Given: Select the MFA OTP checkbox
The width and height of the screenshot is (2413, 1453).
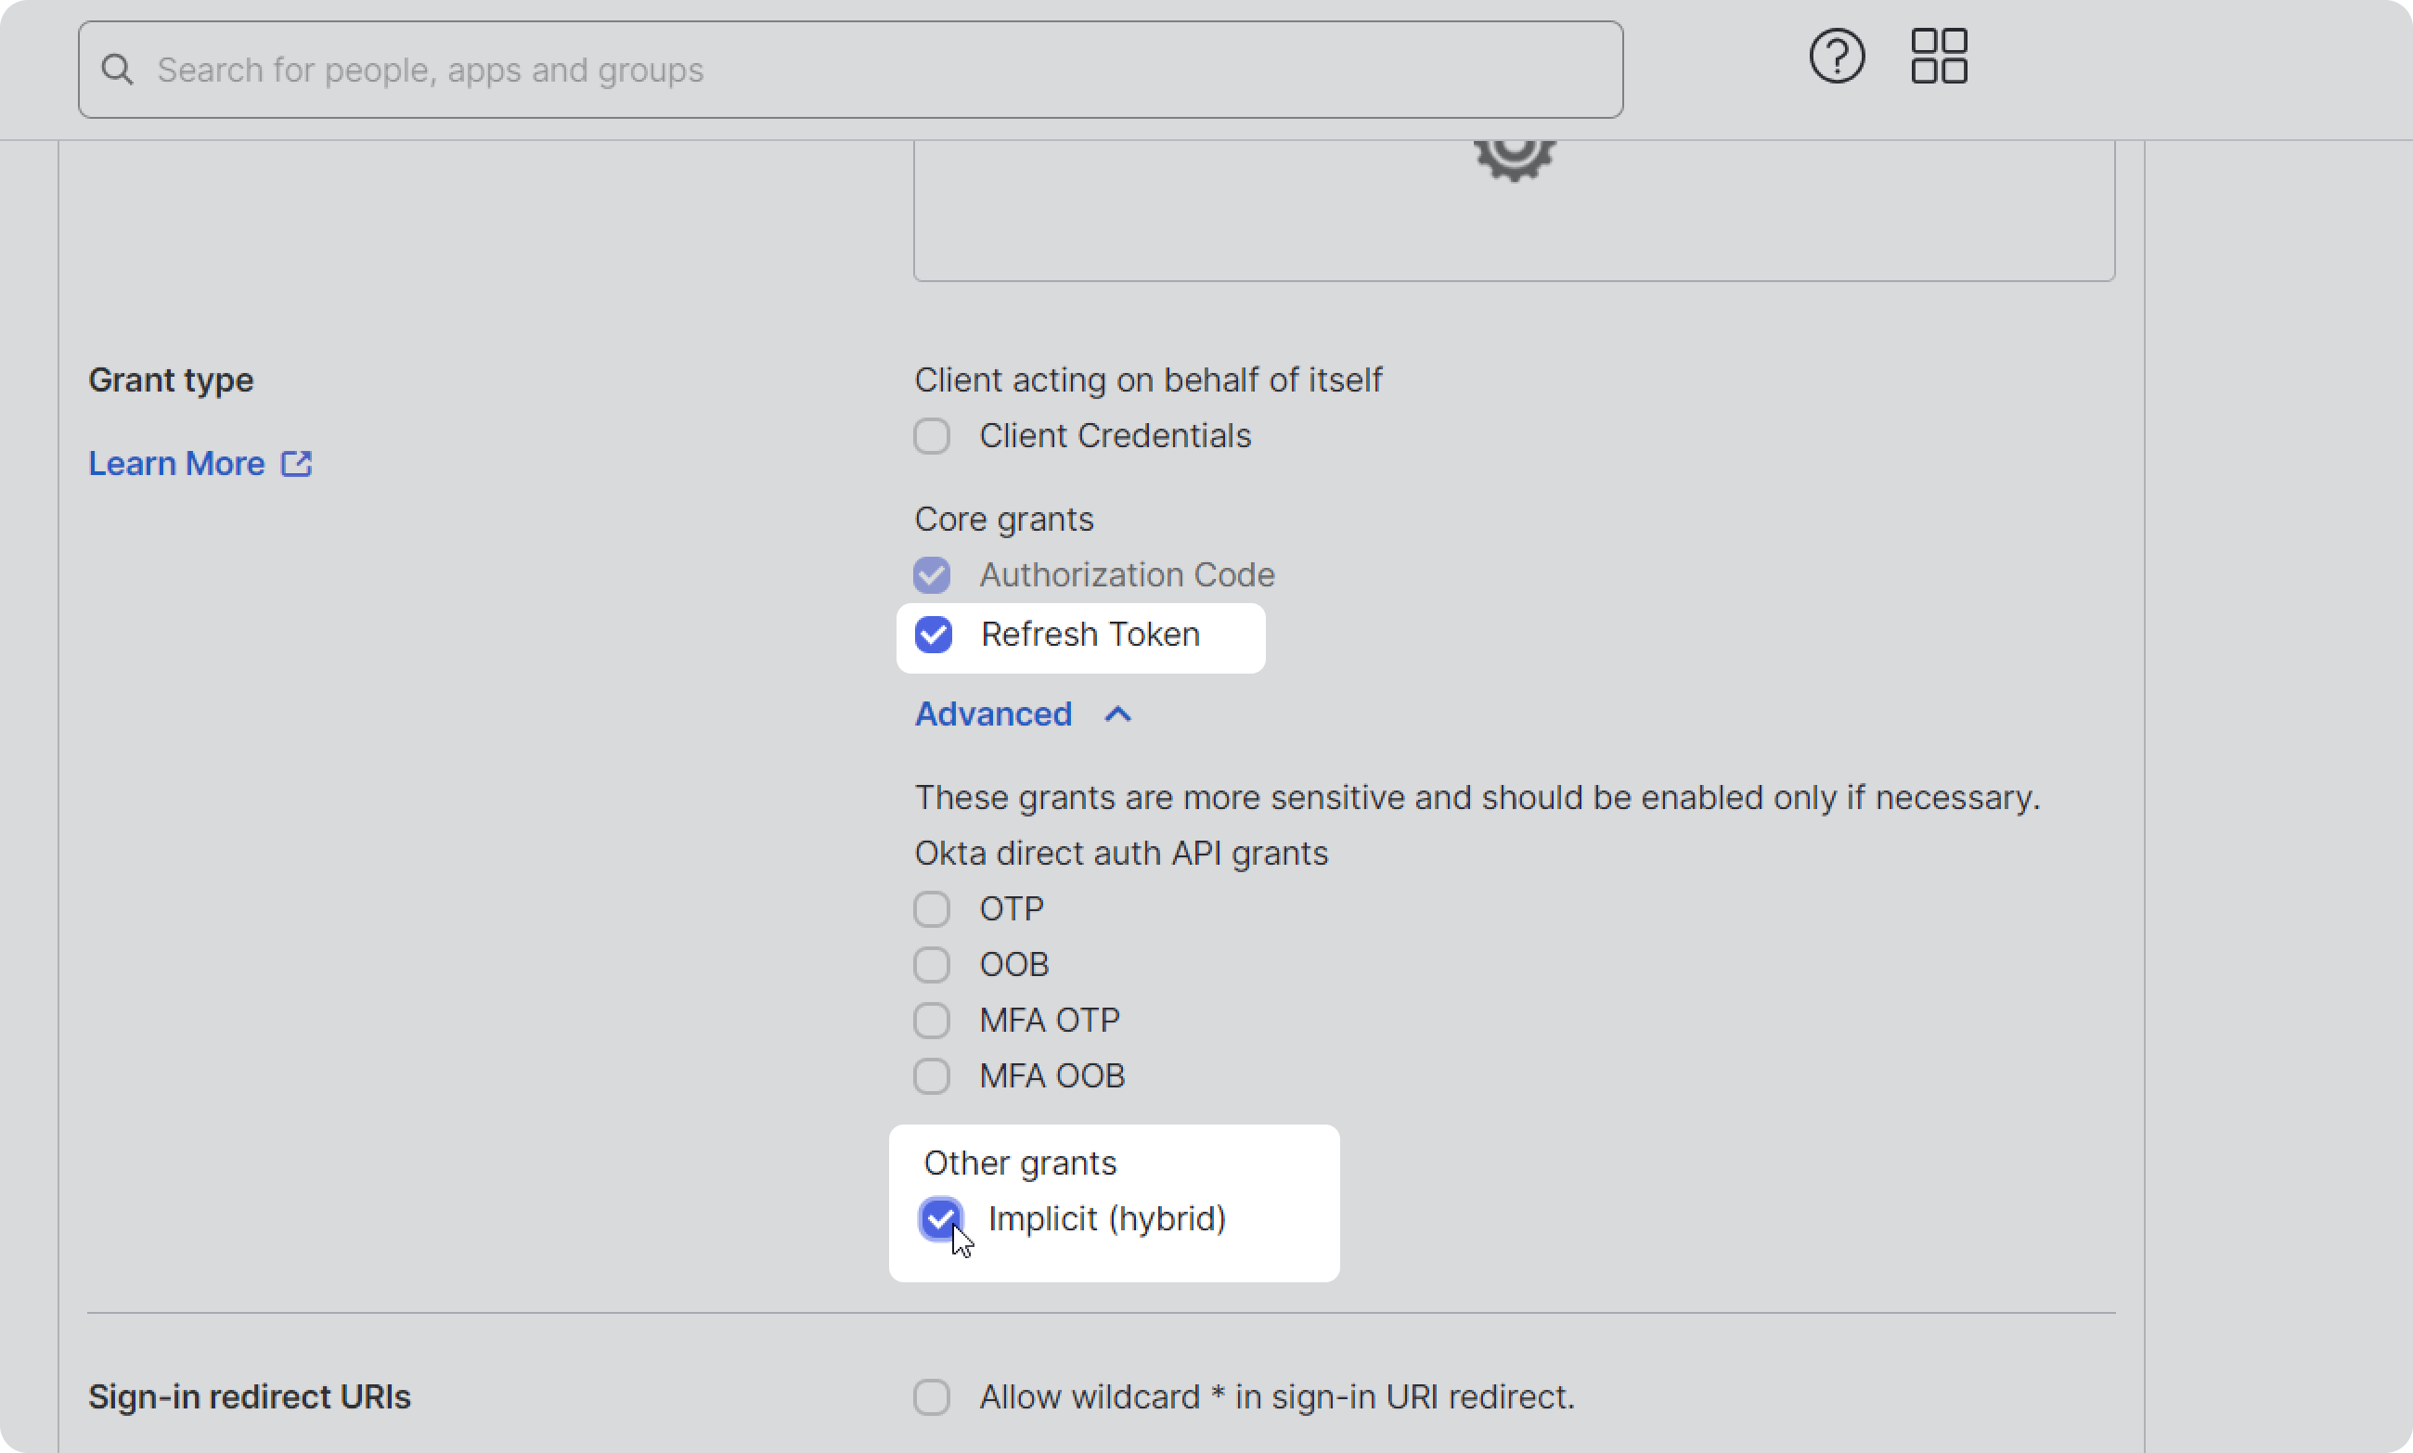Looking at the screenshot, I should click(x=931, y=1021).
